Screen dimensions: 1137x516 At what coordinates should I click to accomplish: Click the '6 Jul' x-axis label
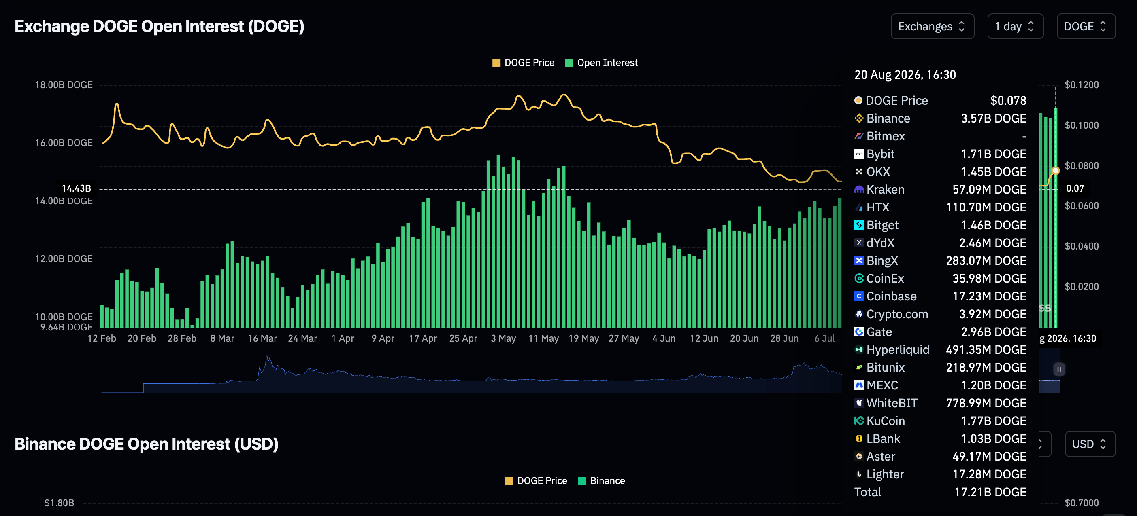824,338
